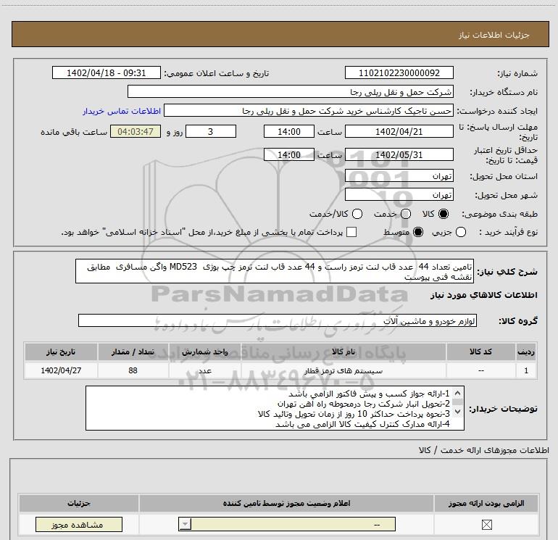Toggle Islamic treasury payment checkbox
Screen dimensions: 558x540
pyautogui.click(x=351, y=232)
